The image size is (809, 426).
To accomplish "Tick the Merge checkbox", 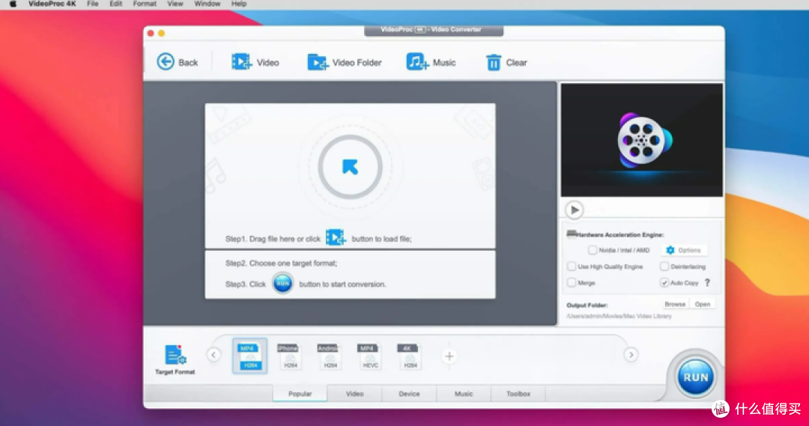I will 571,282.
